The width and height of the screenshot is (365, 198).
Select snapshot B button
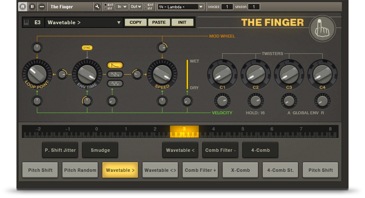pos(32,7)
